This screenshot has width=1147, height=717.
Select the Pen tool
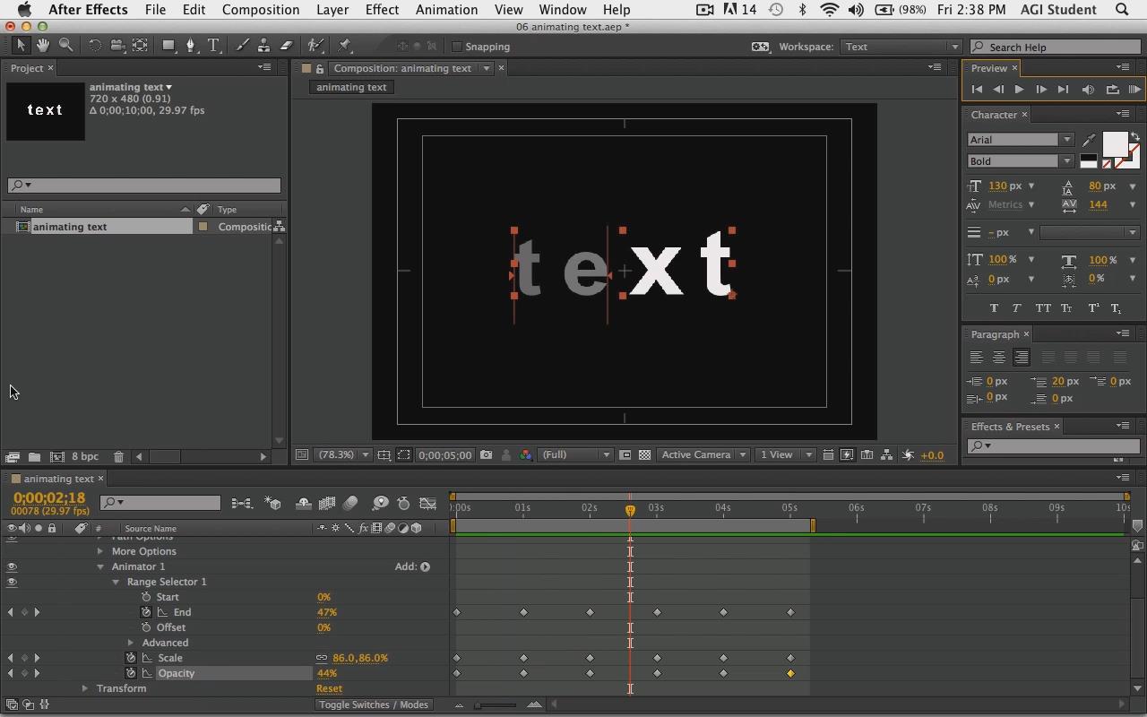[x=191, y=46]
